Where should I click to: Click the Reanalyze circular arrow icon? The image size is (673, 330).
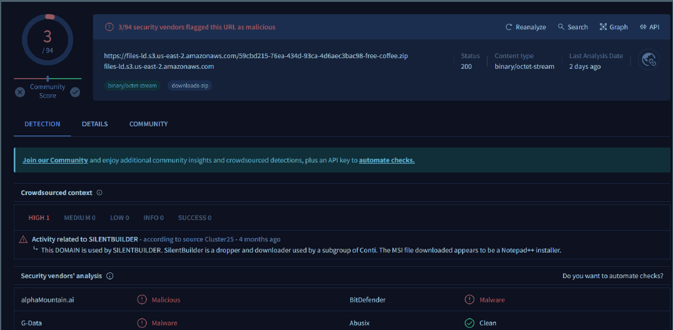pos(509,27)
